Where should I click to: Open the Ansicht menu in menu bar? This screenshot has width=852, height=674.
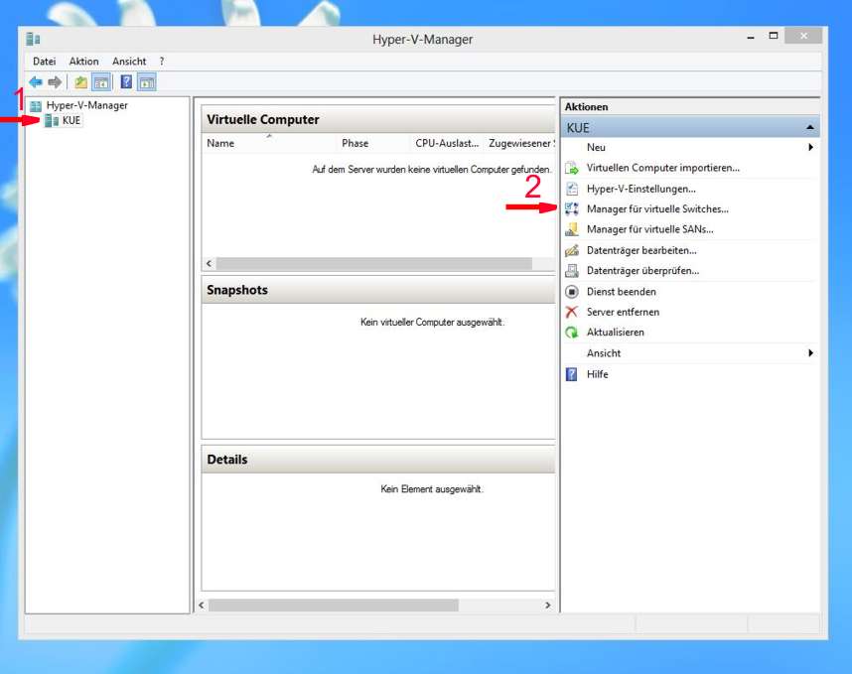click(129, 62)
